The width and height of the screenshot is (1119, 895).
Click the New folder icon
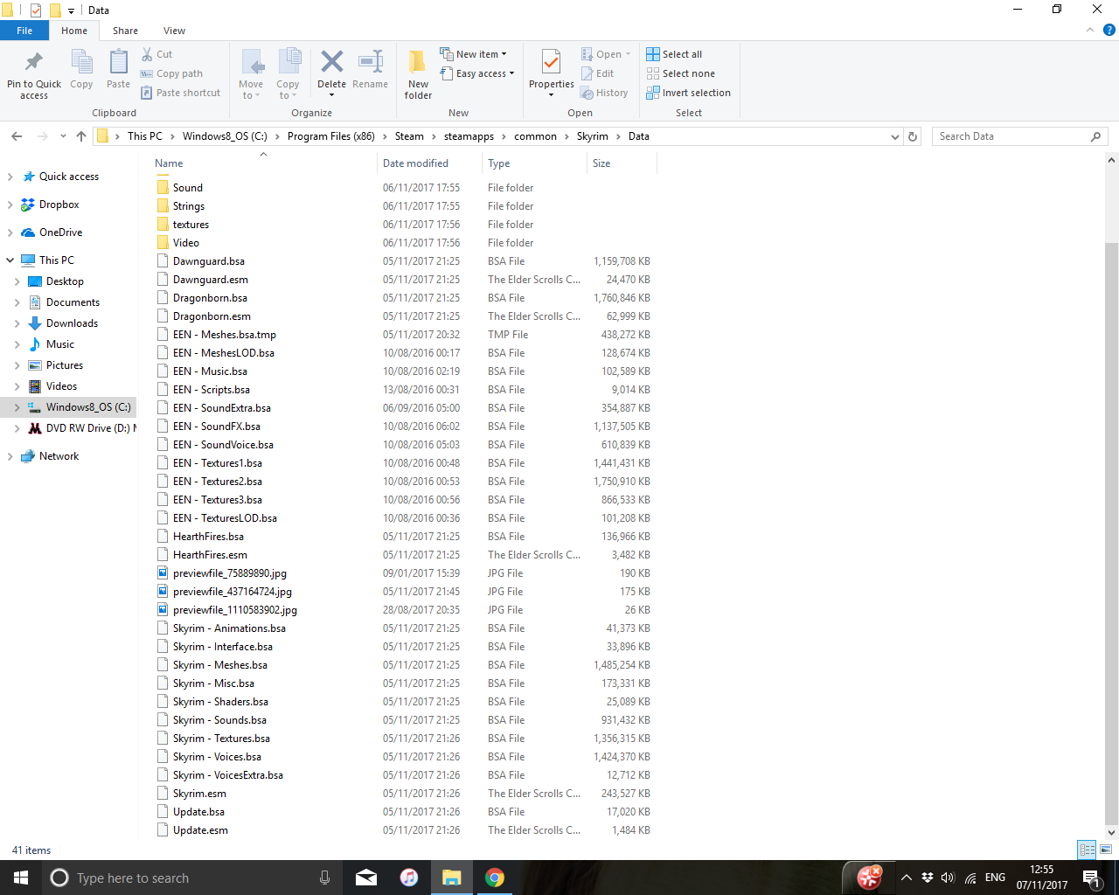(418, 64)
